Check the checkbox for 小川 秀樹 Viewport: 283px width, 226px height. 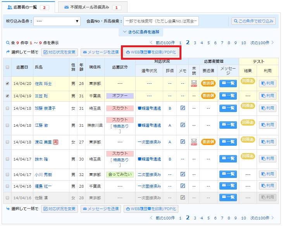coord(7,174)
